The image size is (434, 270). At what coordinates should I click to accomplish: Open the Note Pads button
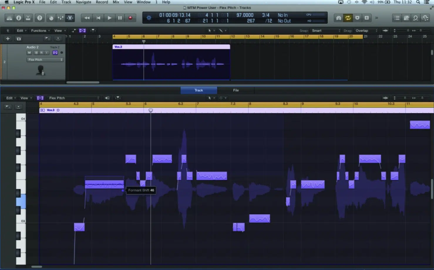point(406,18)
